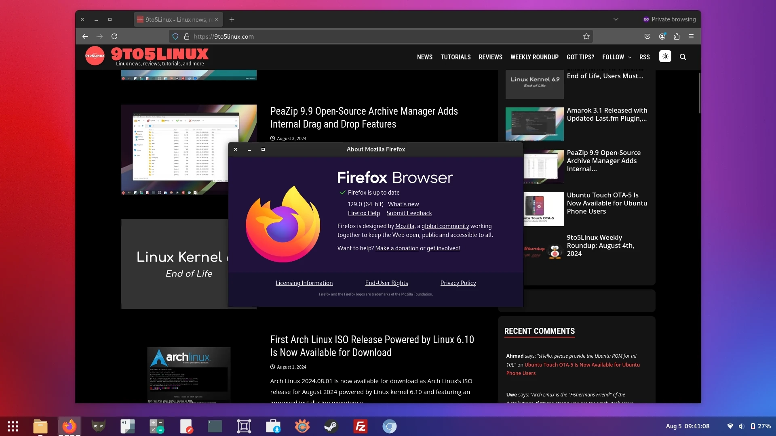Open the Save to Pocket icon

[x=647, y=36]
